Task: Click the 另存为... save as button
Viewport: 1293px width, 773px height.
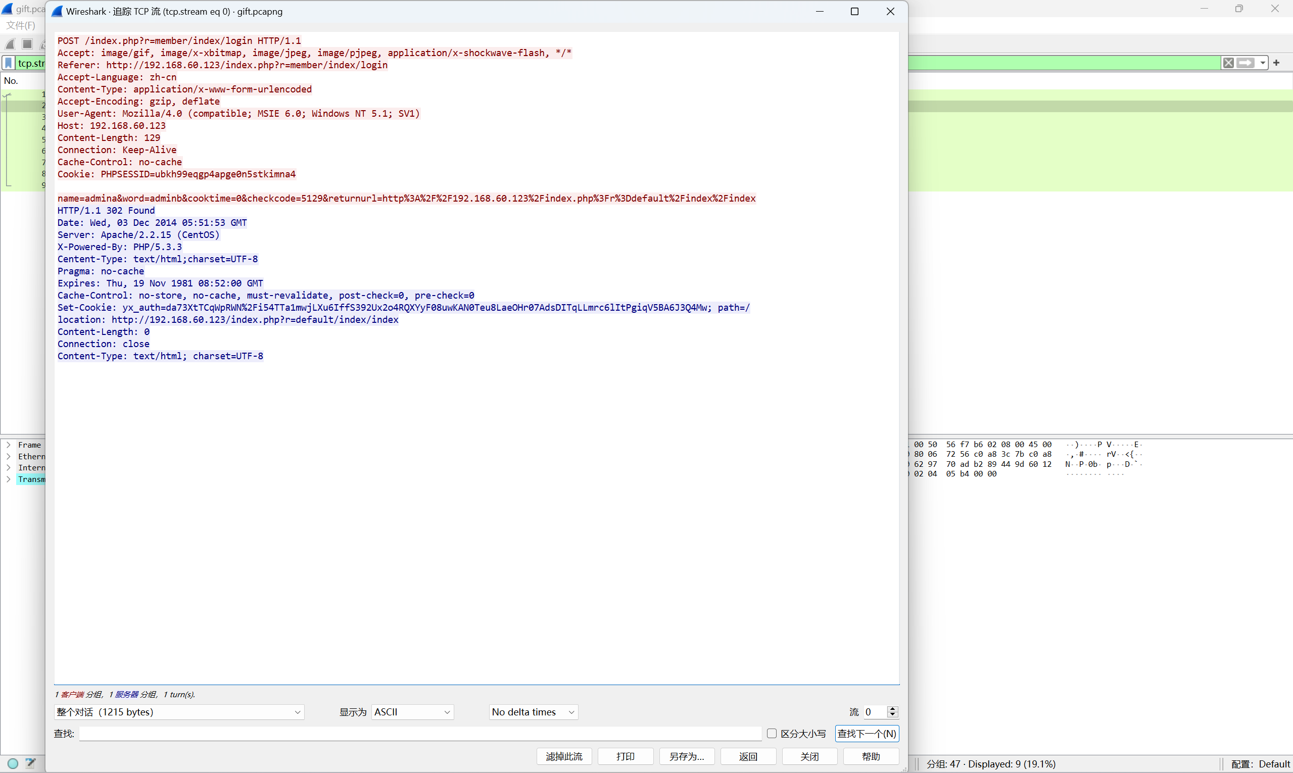Action: [687, 756]
